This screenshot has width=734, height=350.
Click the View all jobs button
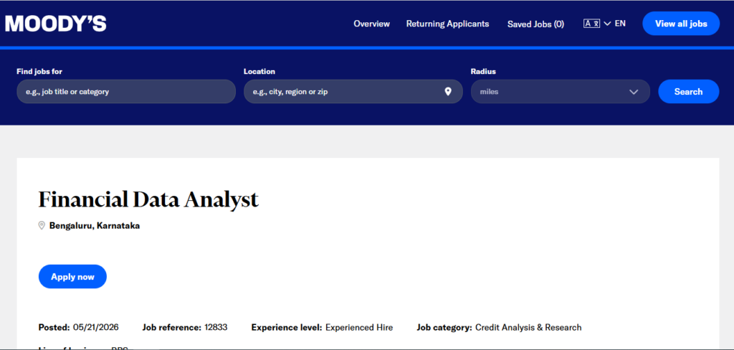(681, 24)
